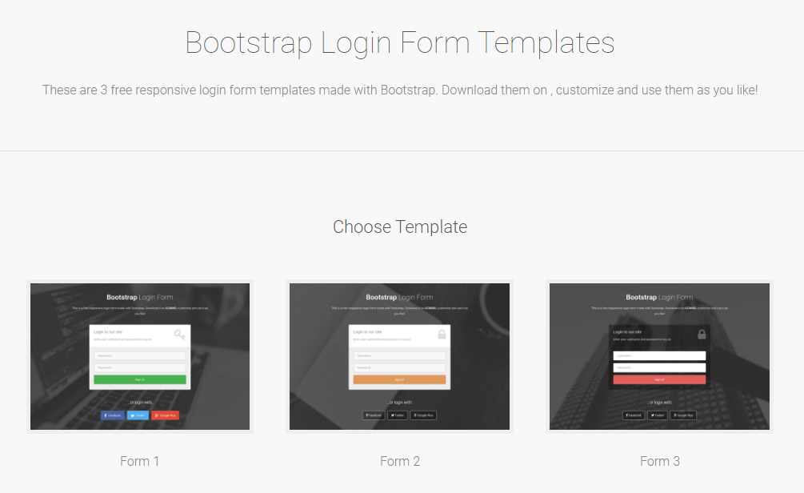Click the lock icon in Form 2 login box

click(442, 333)
